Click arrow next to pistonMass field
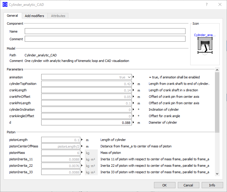Screen dimensions: 227x192 (82, 153)
